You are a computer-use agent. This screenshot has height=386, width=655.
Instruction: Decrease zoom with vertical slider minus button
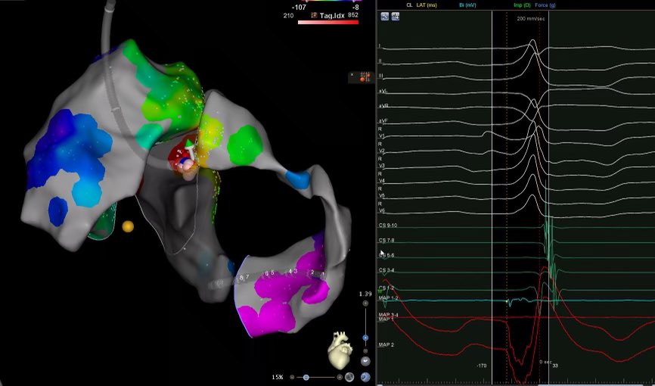pyautogui.click(x=365, y=351)
